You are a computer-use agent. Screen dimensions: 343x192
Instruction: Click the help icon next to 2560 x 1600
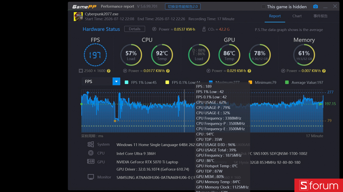pos(109,71)
